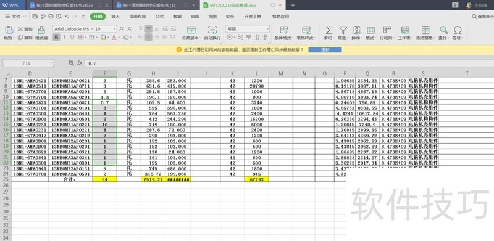
Task: Select the Format Painter (格式刷) brush icon
Action: (41, 30)
